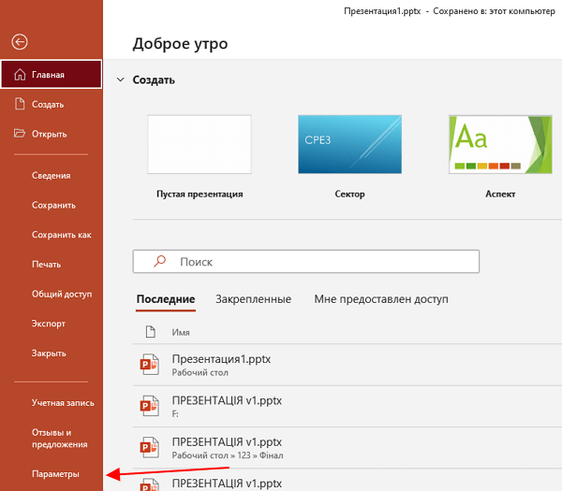
Task: Click the PowerPoint icon of Презентация1.pptx
Action: pos(149,364)
